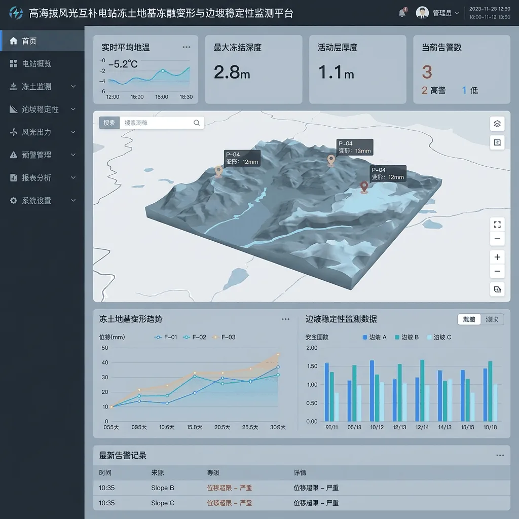This screenshot has width=519, height=519.
Task: Click the wind turbine icon
Action: 14,132
